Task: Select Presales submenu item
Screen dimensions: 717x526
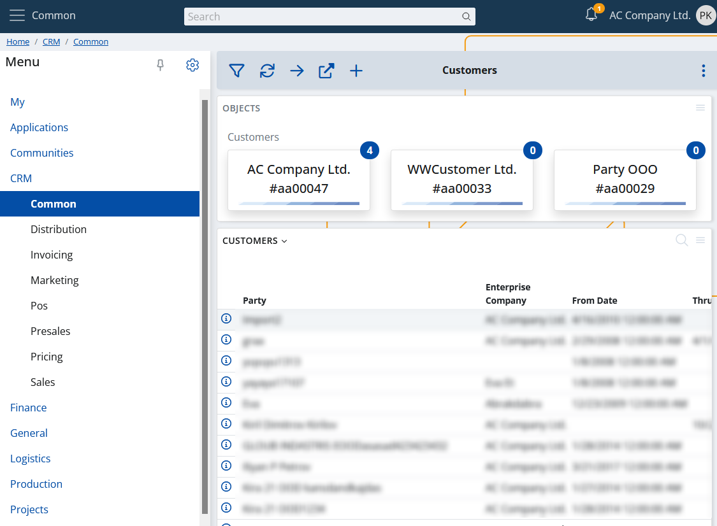Action: (x=50, y=331)
